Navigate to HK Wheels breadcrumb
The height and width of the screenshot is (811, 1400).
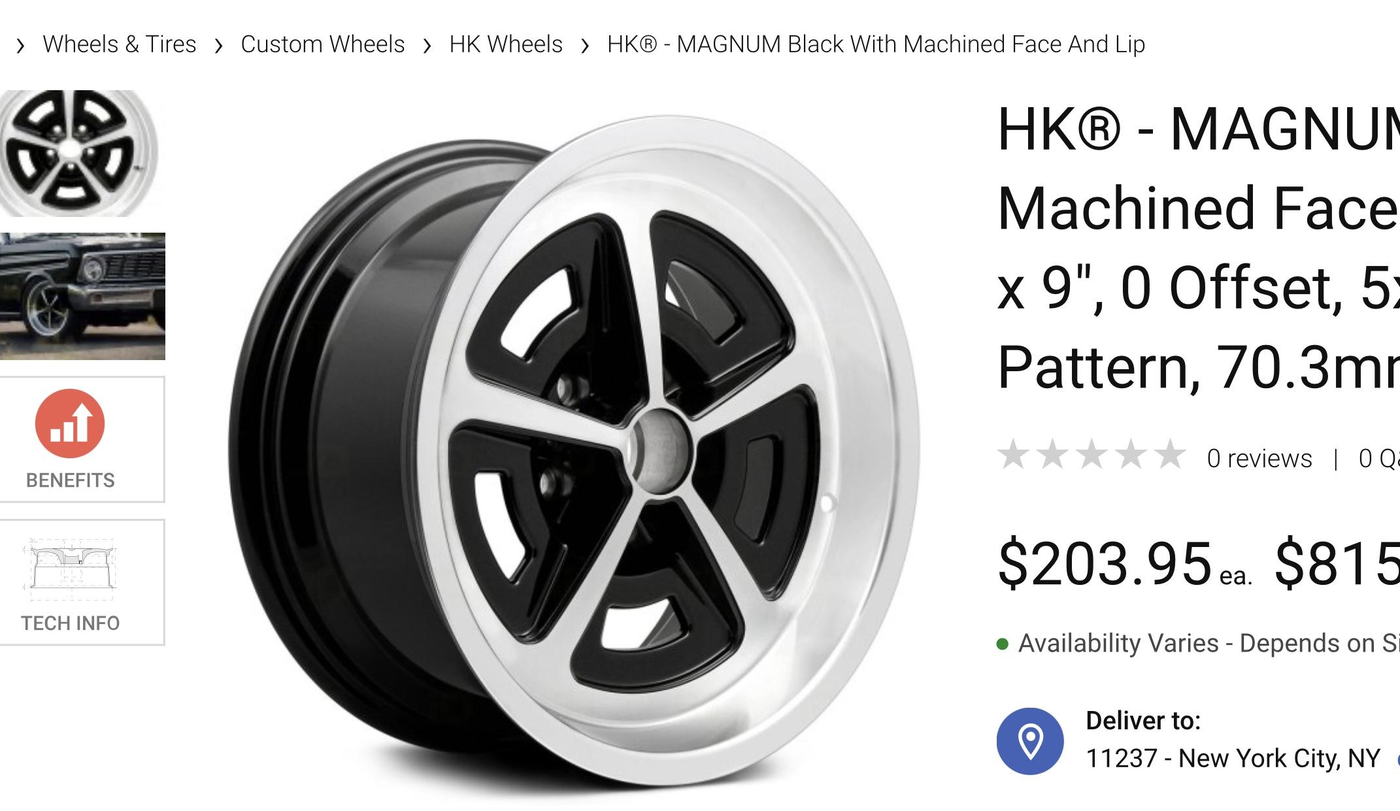coord(506,44)
